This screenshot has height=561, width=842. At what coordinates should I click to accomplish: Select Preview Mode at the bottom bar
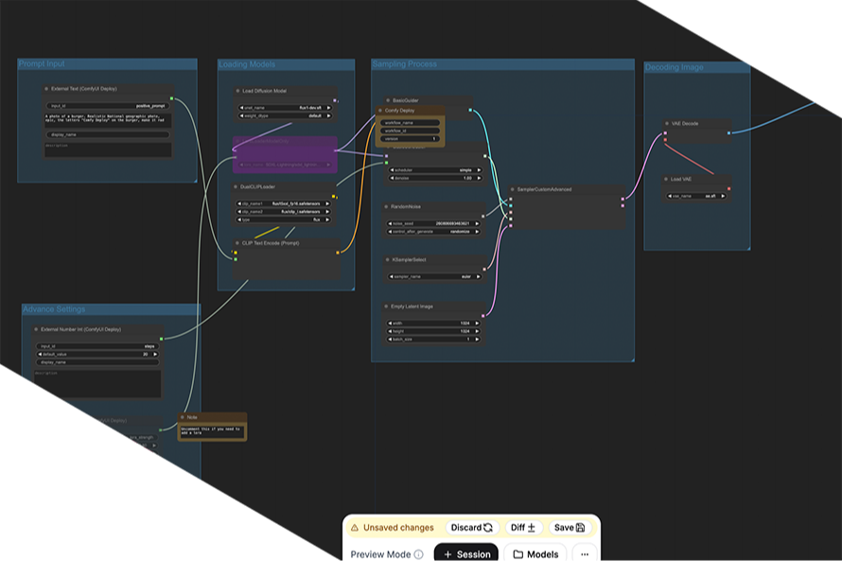click(x=382, y=553)
